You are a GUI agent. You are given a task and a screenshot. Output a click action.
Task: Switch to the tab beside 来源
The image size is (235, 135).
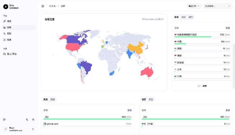pos(53,99)
